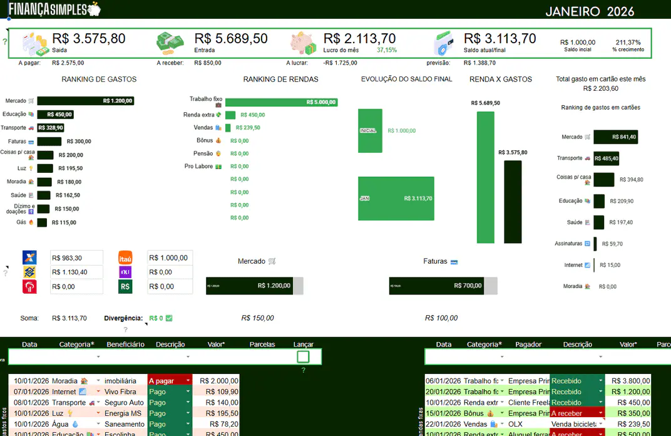
Task: Click the wallet icon beside Saldo atual/final
Action: click(444, 44)
